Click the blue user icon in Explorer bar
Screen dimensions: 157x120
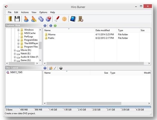51,26
